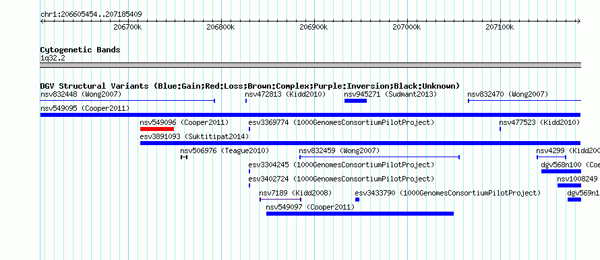Image resolution: width=600 pixels, height=260 pixels.
Task: Click the esv3402724 variant label
Action: [341, 179]
